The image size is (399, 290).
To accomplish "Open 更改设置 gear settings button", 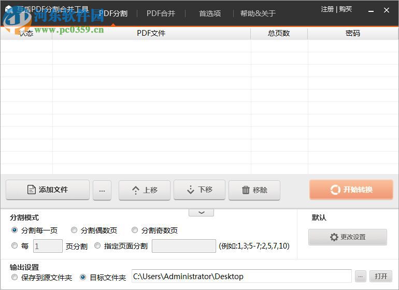I will [348, 237].
